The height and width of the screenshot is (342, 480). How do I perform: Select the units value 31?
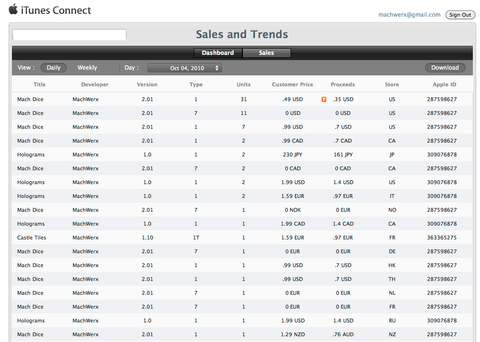point(244,99)
